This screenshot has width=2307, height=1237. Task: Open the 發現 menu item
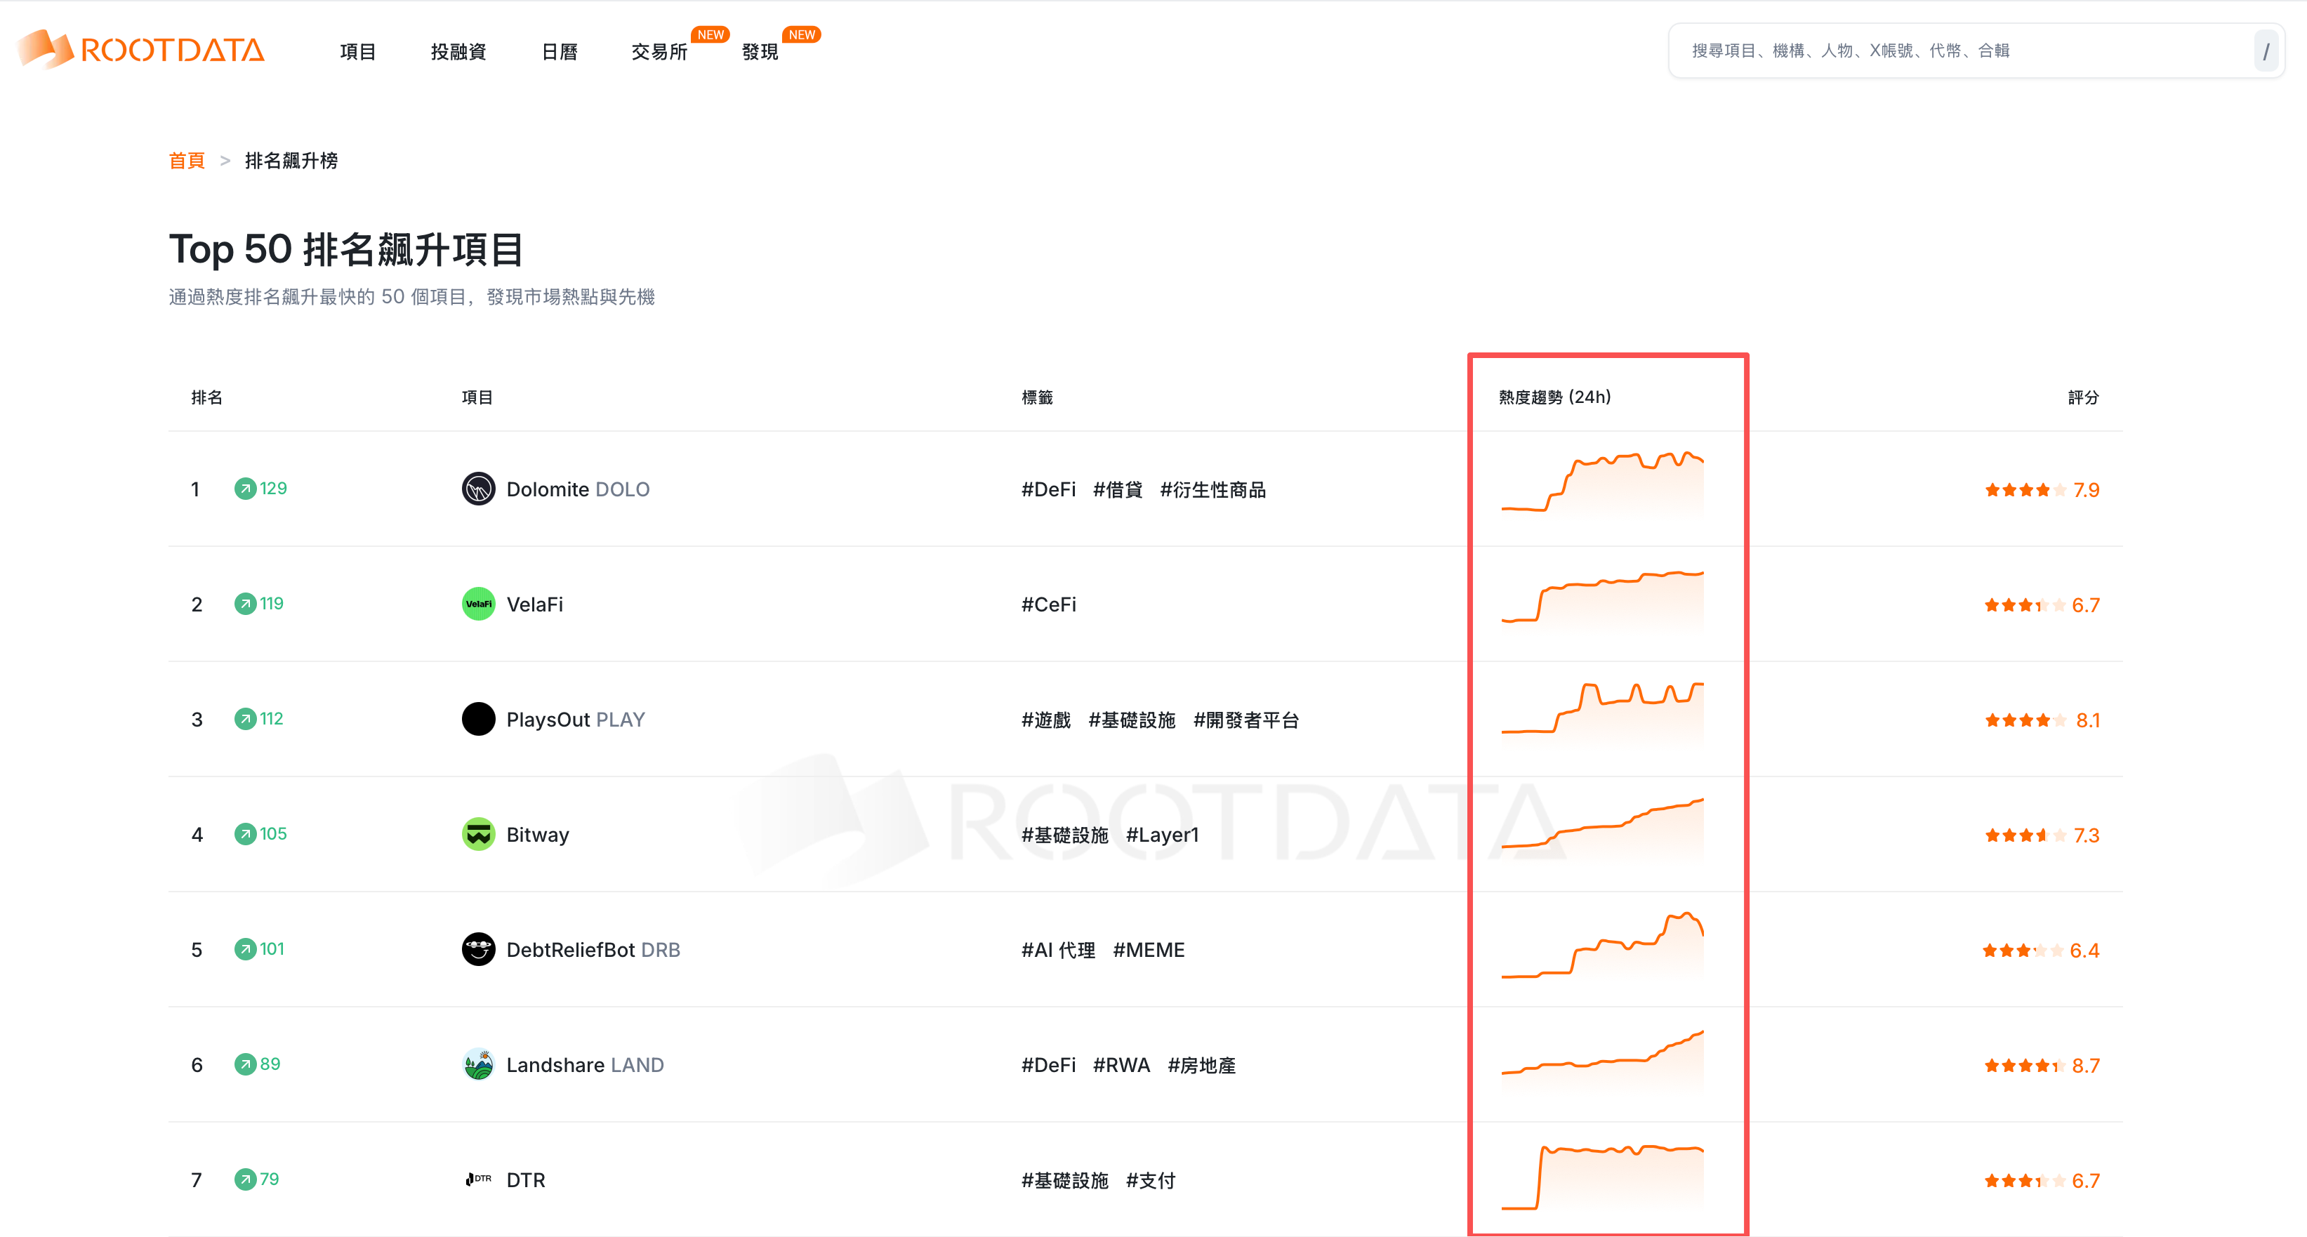point(760,52)
